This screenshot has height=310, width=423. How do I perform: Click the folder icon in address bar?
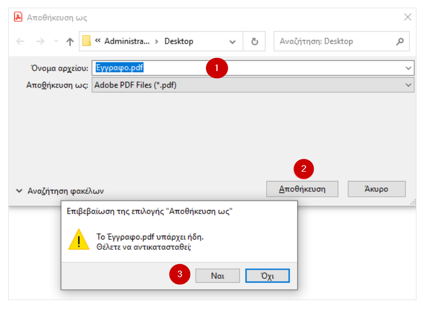[x=86, y=42]
